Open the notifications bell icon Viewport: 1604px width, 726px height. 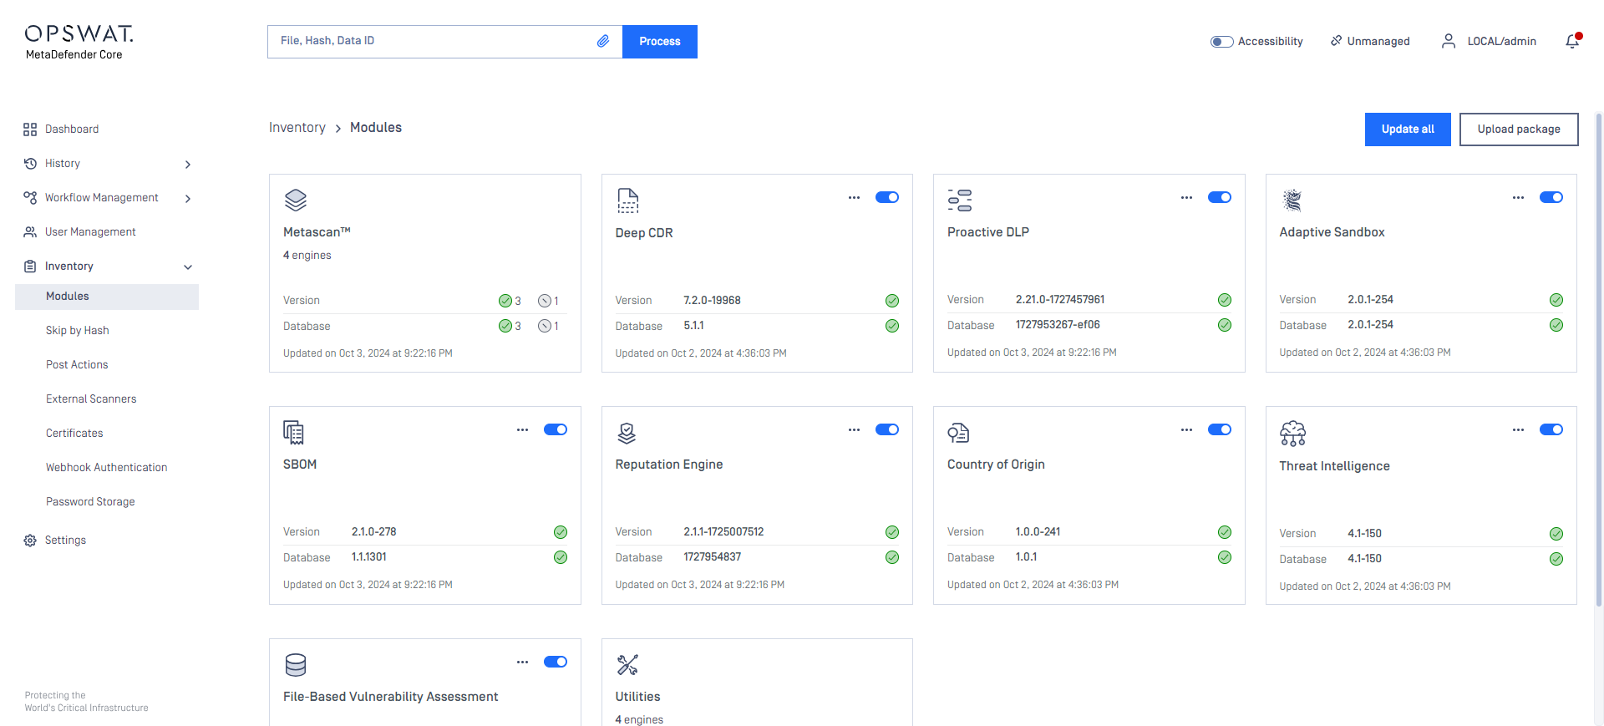(1572, 41)
